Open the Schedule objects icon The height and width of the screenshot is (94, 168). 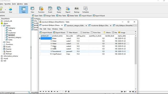pos(86,10)
